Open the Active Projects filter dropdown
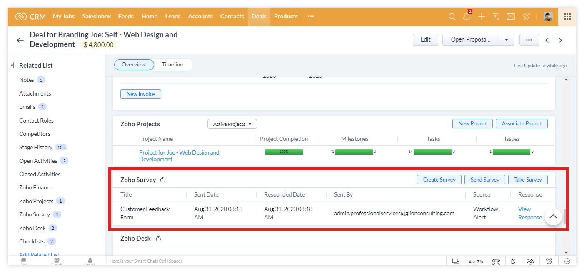 point(232,124)
